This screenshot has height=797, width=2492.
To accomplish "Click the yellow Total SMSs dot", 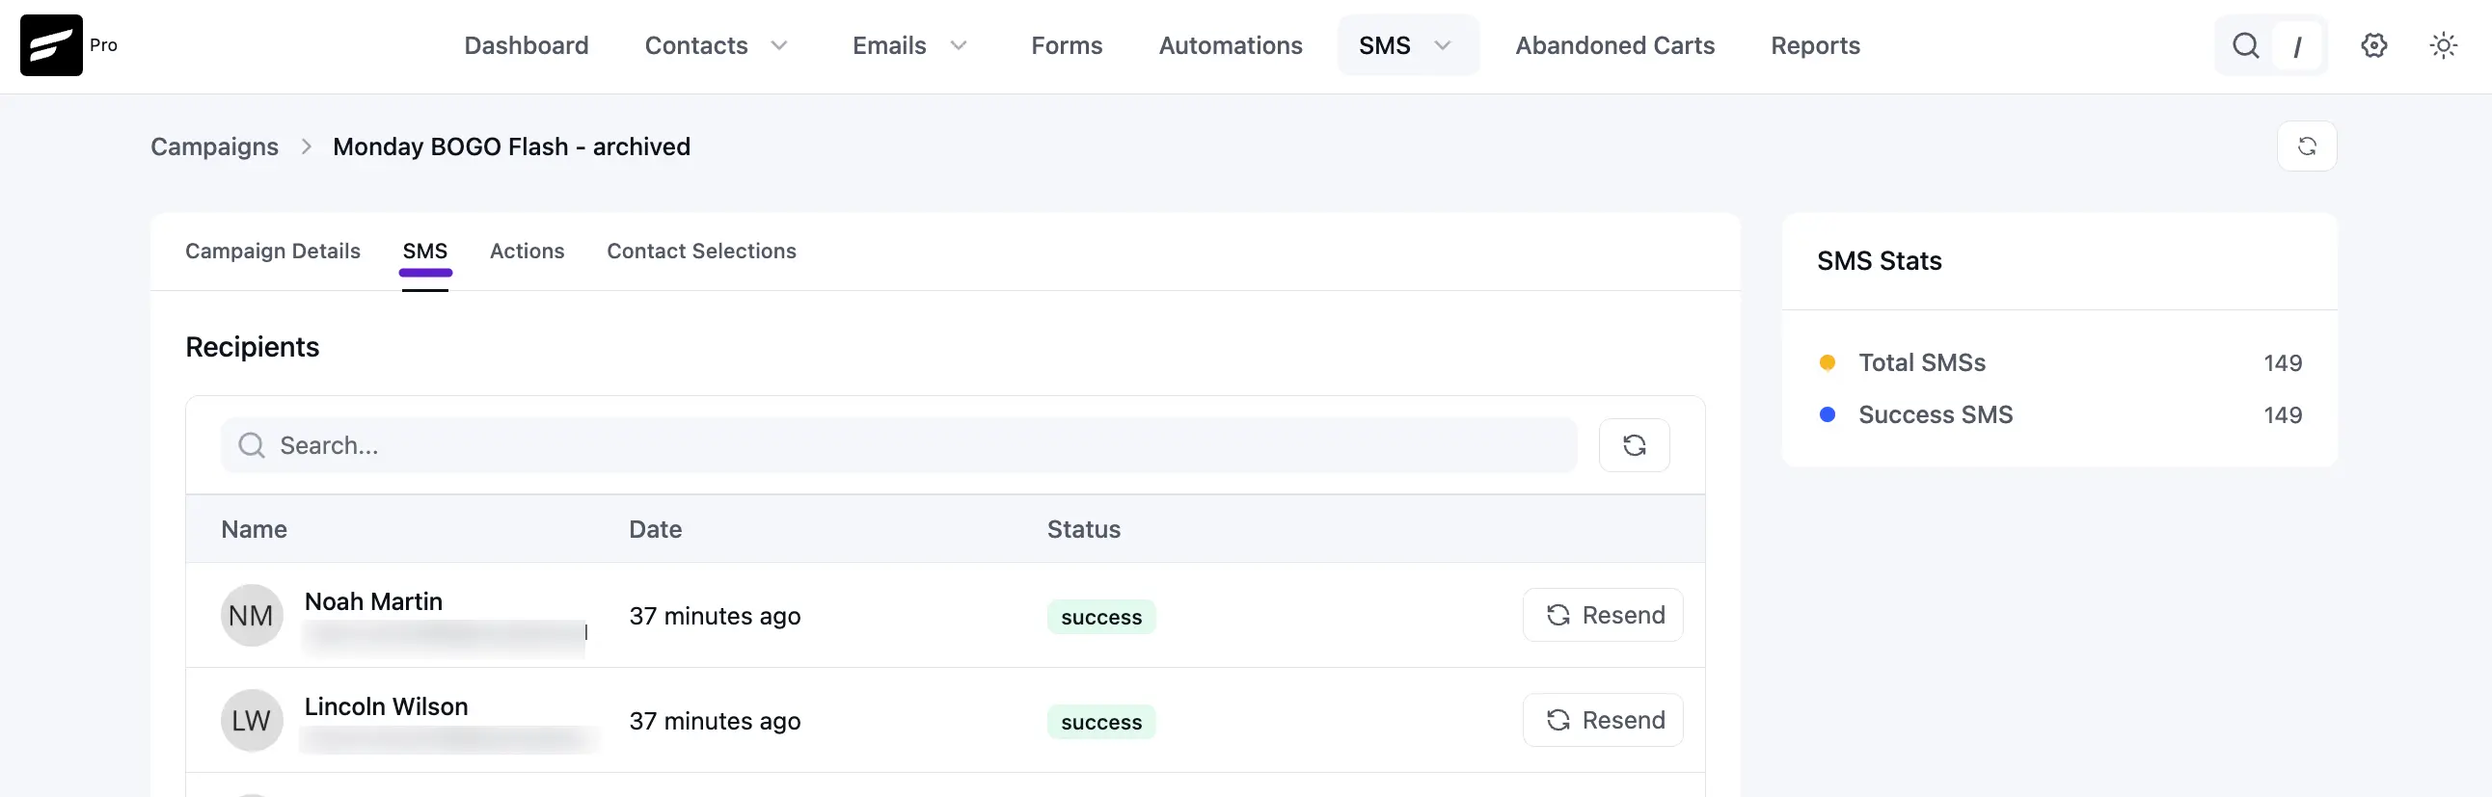I will click(1828, 362).
